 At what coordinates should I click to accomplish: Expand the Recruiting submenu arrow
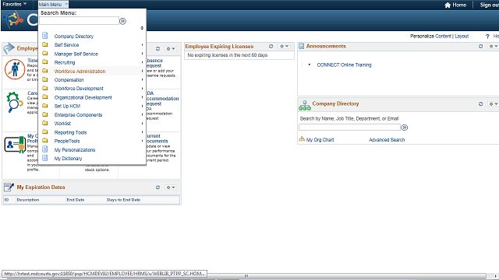[x=142, y=62]
